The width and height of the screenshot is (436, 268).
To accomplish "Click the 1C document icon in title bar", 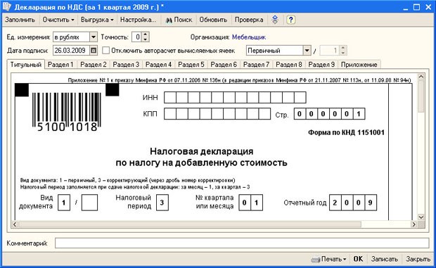I will [x=6, y=6].
